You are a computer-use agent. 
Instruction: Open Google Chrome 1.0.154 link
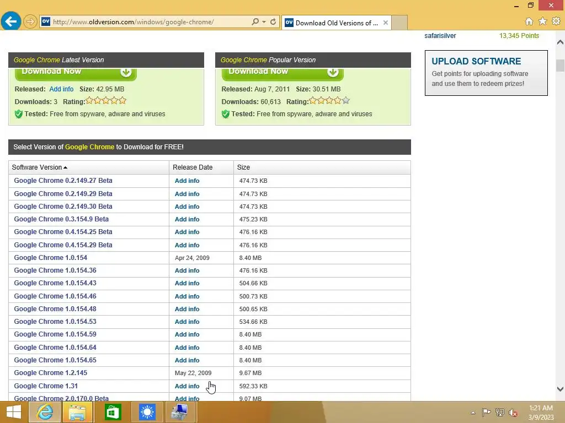pos(50,258)
